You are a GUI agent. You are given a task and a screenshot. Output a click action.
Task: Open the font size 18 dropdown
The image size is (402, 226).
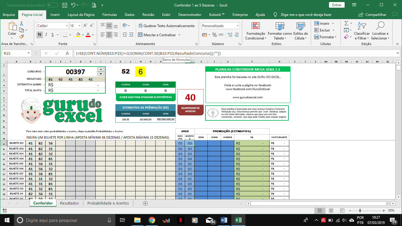(80, 26)
